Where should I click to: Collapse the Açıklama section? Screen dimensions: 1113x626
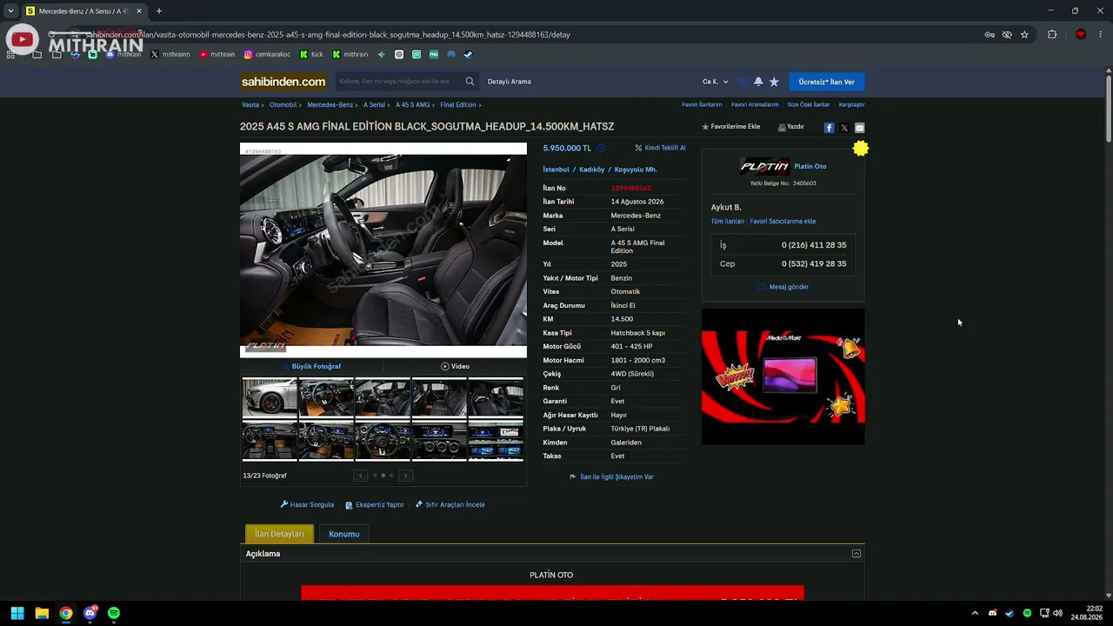[x=856, y=554]
